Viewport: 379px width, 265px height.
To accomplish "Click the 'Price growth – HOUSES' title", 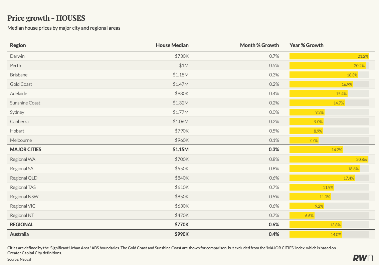I will click(46, 18).
